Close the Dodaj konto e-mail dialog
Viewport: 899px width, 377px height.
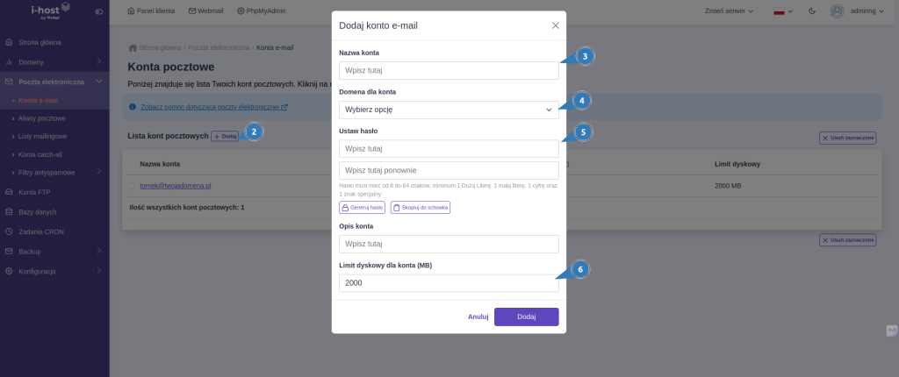[x=555, y=25]
